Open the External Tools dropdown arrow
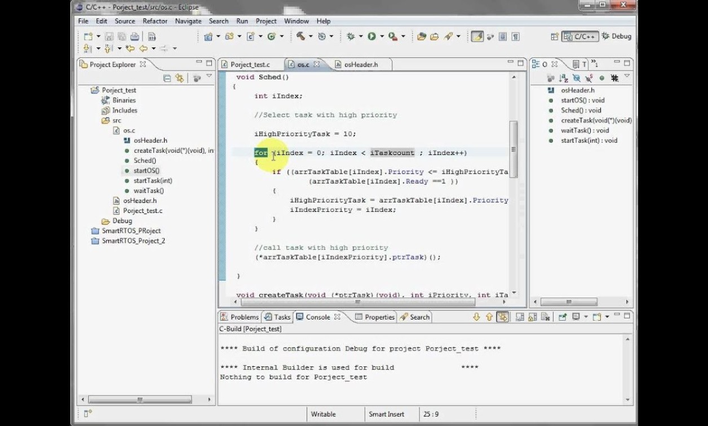This screenshot has width=708, height=426. click(x=402, y=37)
